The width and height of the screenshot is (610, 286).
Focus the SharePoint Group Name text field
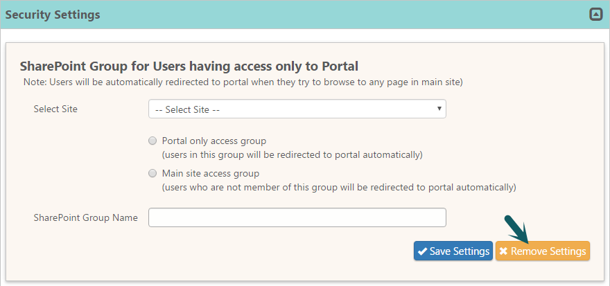(297, 217)
